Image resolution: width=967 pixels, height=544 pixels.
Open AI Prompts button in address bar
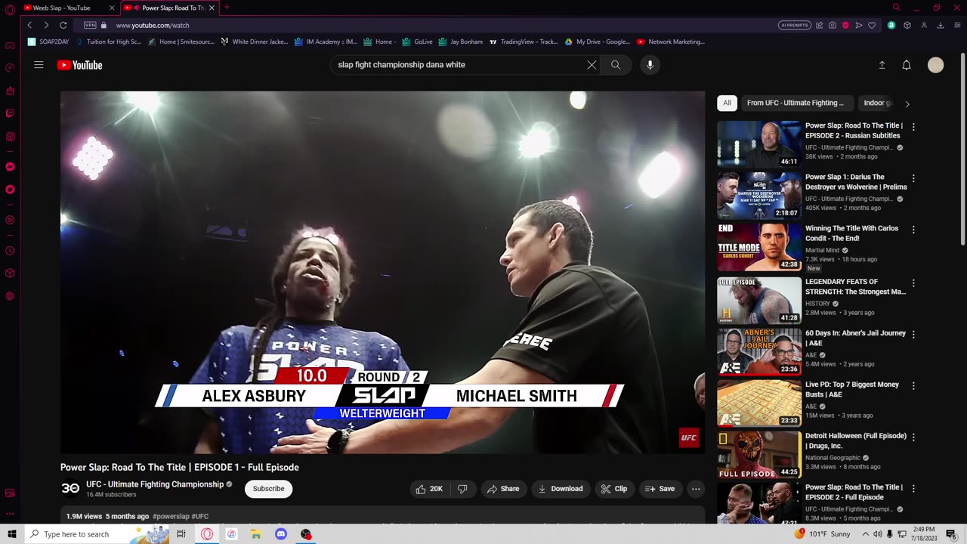point(795,25)
